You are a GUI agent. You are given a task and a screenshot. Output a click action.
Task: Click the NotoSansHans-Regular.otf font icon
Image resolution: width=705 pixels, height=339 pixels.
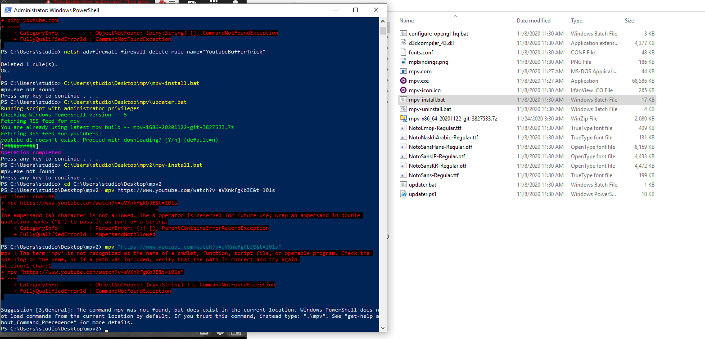coord(403,147)
